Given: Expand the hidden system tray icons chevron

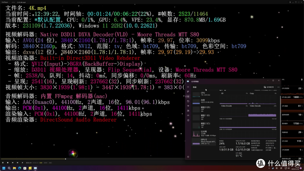Looking at the screenshot, I should (269, 168).
